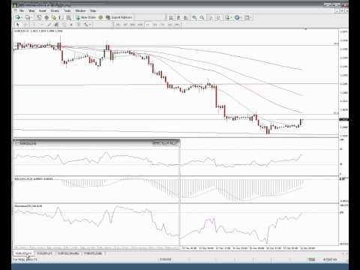Open the Strategy Tester icon
The height and width of the screenshot is (270, 360).
point(68,17)
